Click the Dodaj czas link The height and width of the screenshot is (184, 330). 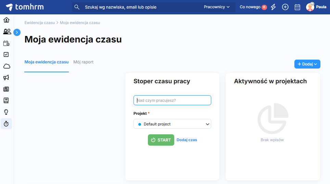(187, 140)
